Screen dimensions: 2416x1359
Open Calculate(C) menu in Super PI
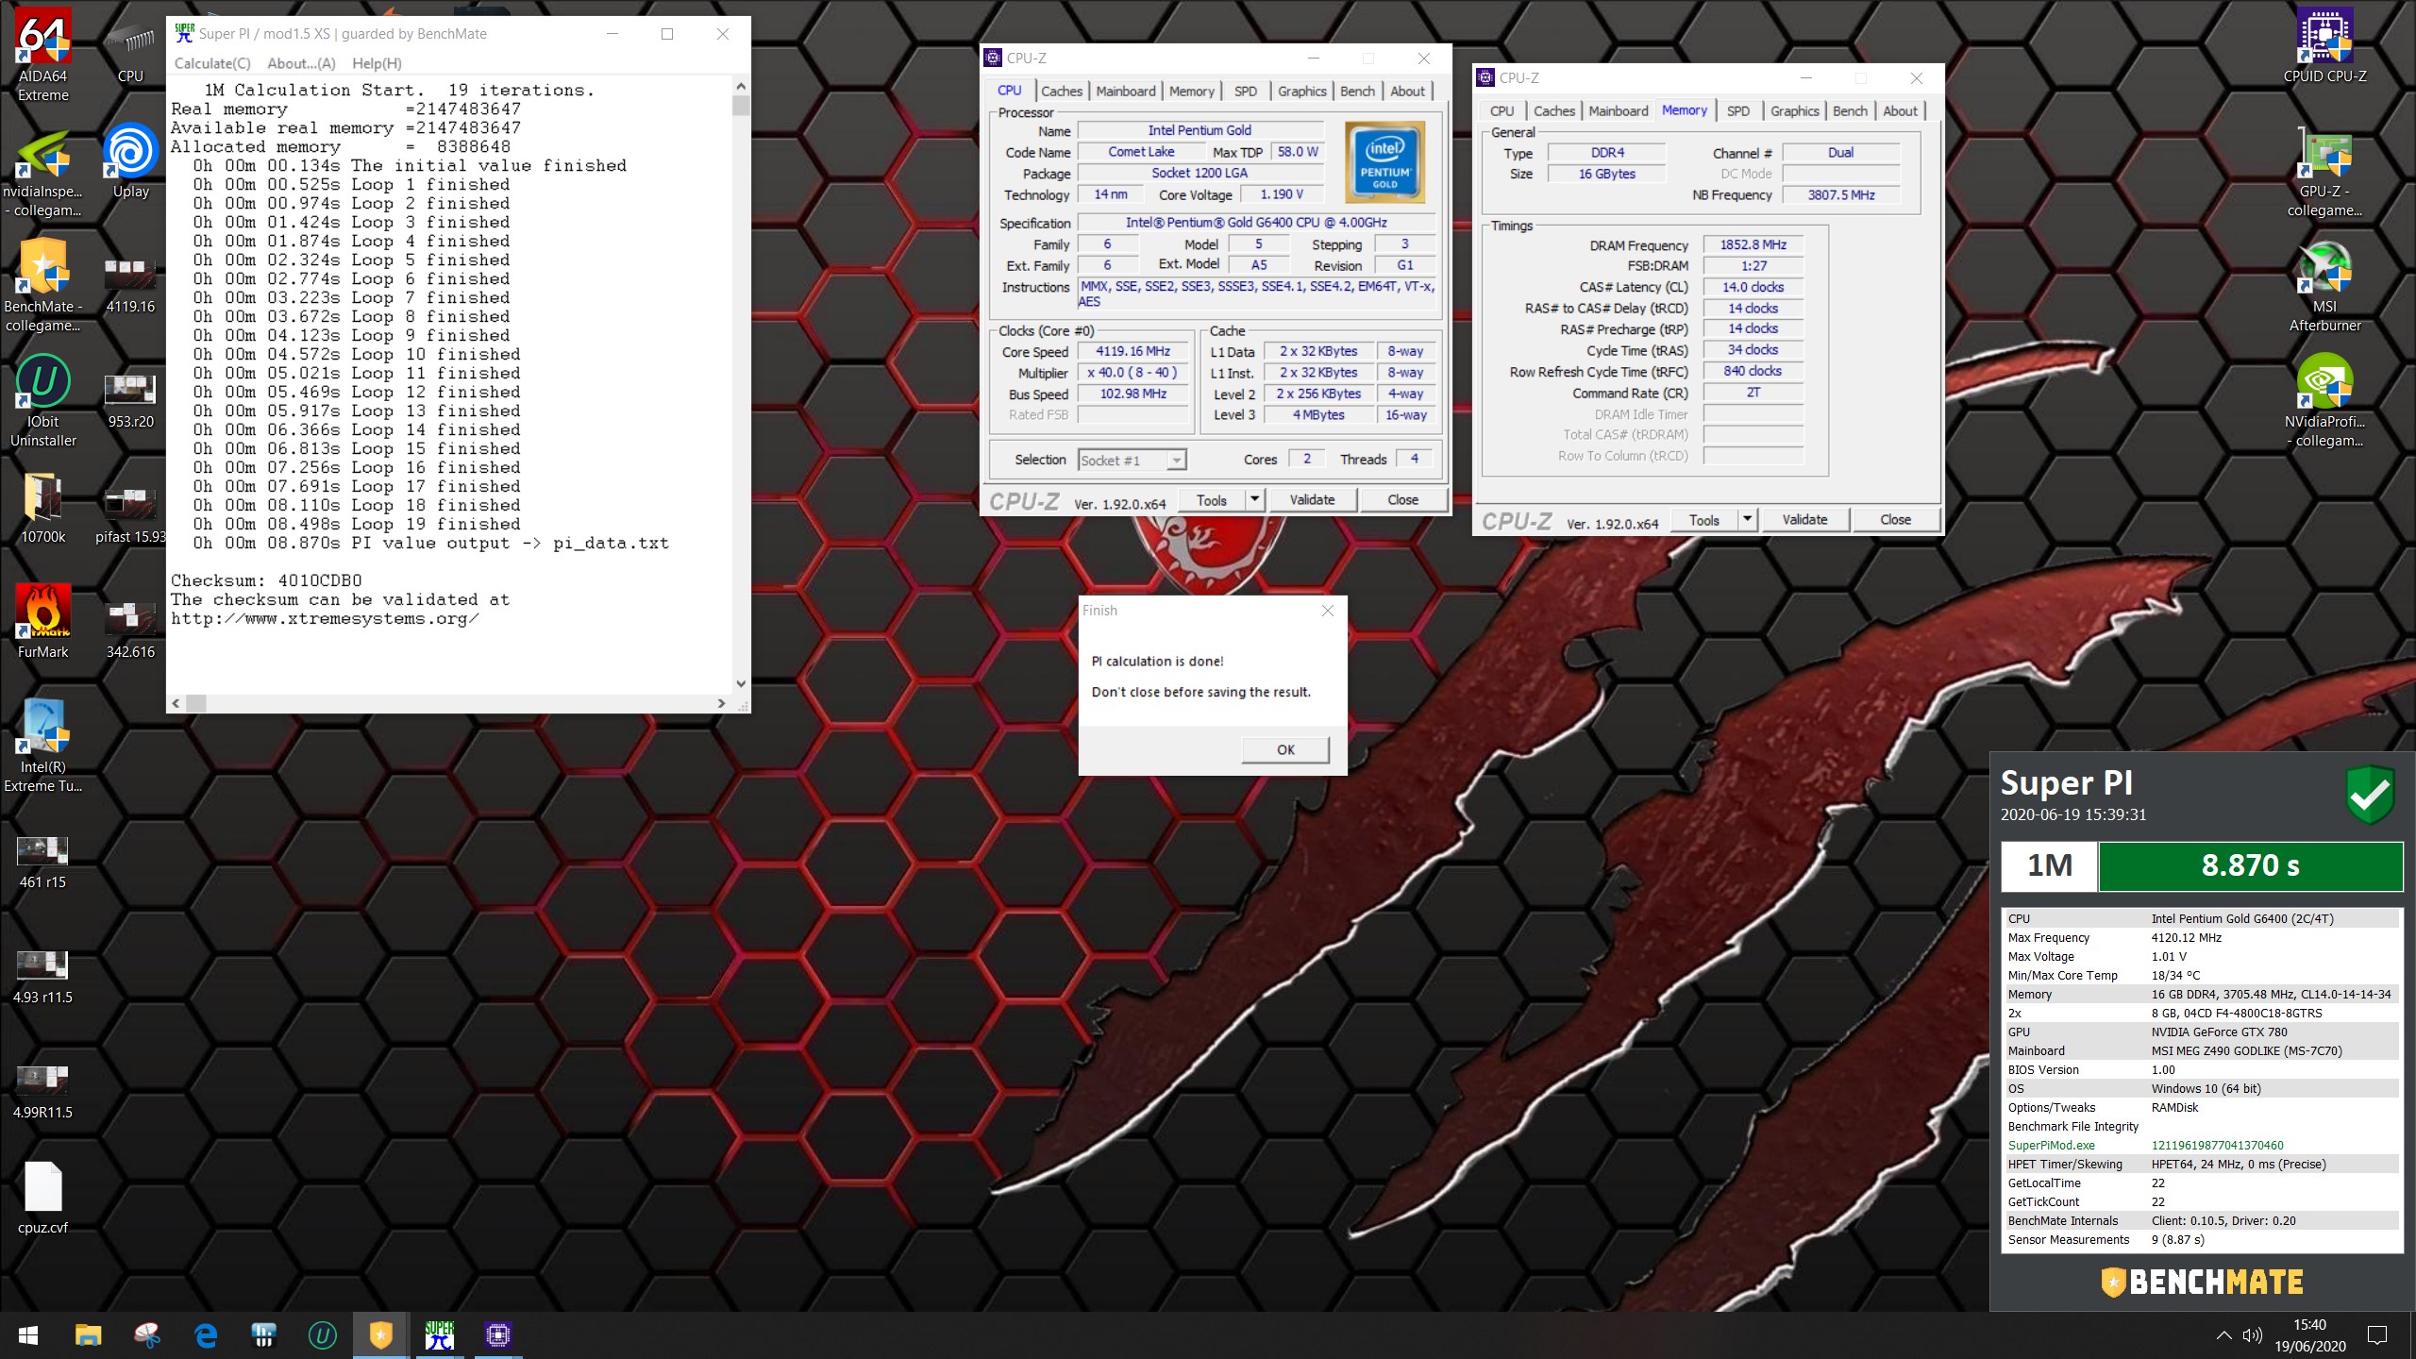(x=212, y=63)
